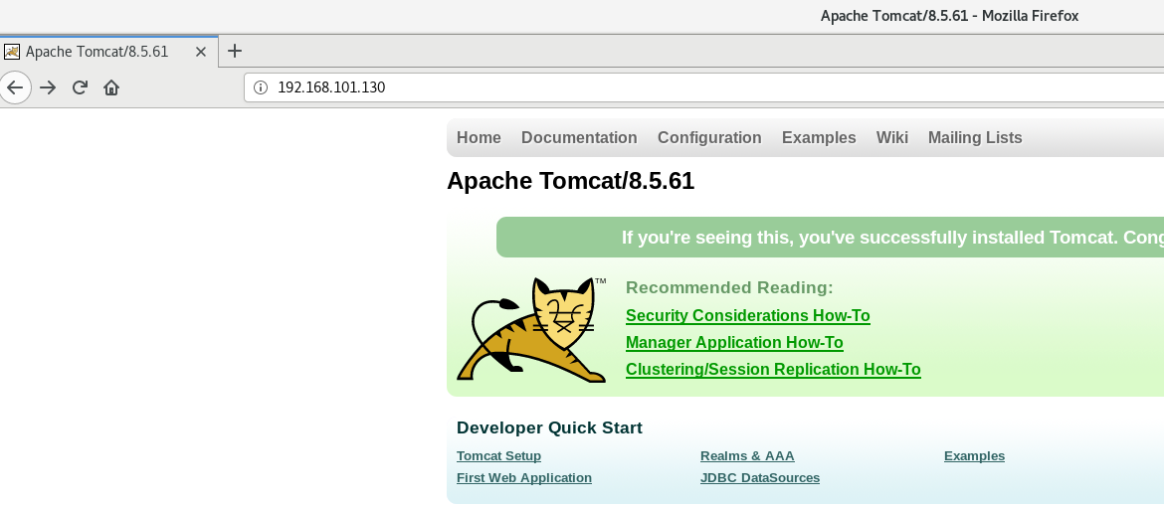Image resolution: width=1164 pixels, height=509 pixels.
Task: Open the Documentation navigation item
Action: click(x=579, y=138)
